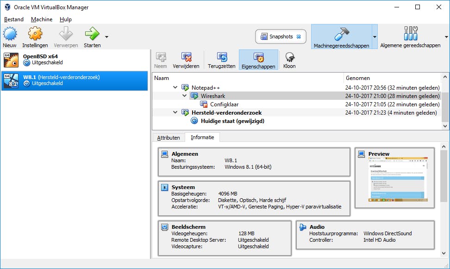This screenshot has width=450, height=269.
Task: Click the Huidige staat power icon
Action: pyautogui.click(x=194, y=121)
